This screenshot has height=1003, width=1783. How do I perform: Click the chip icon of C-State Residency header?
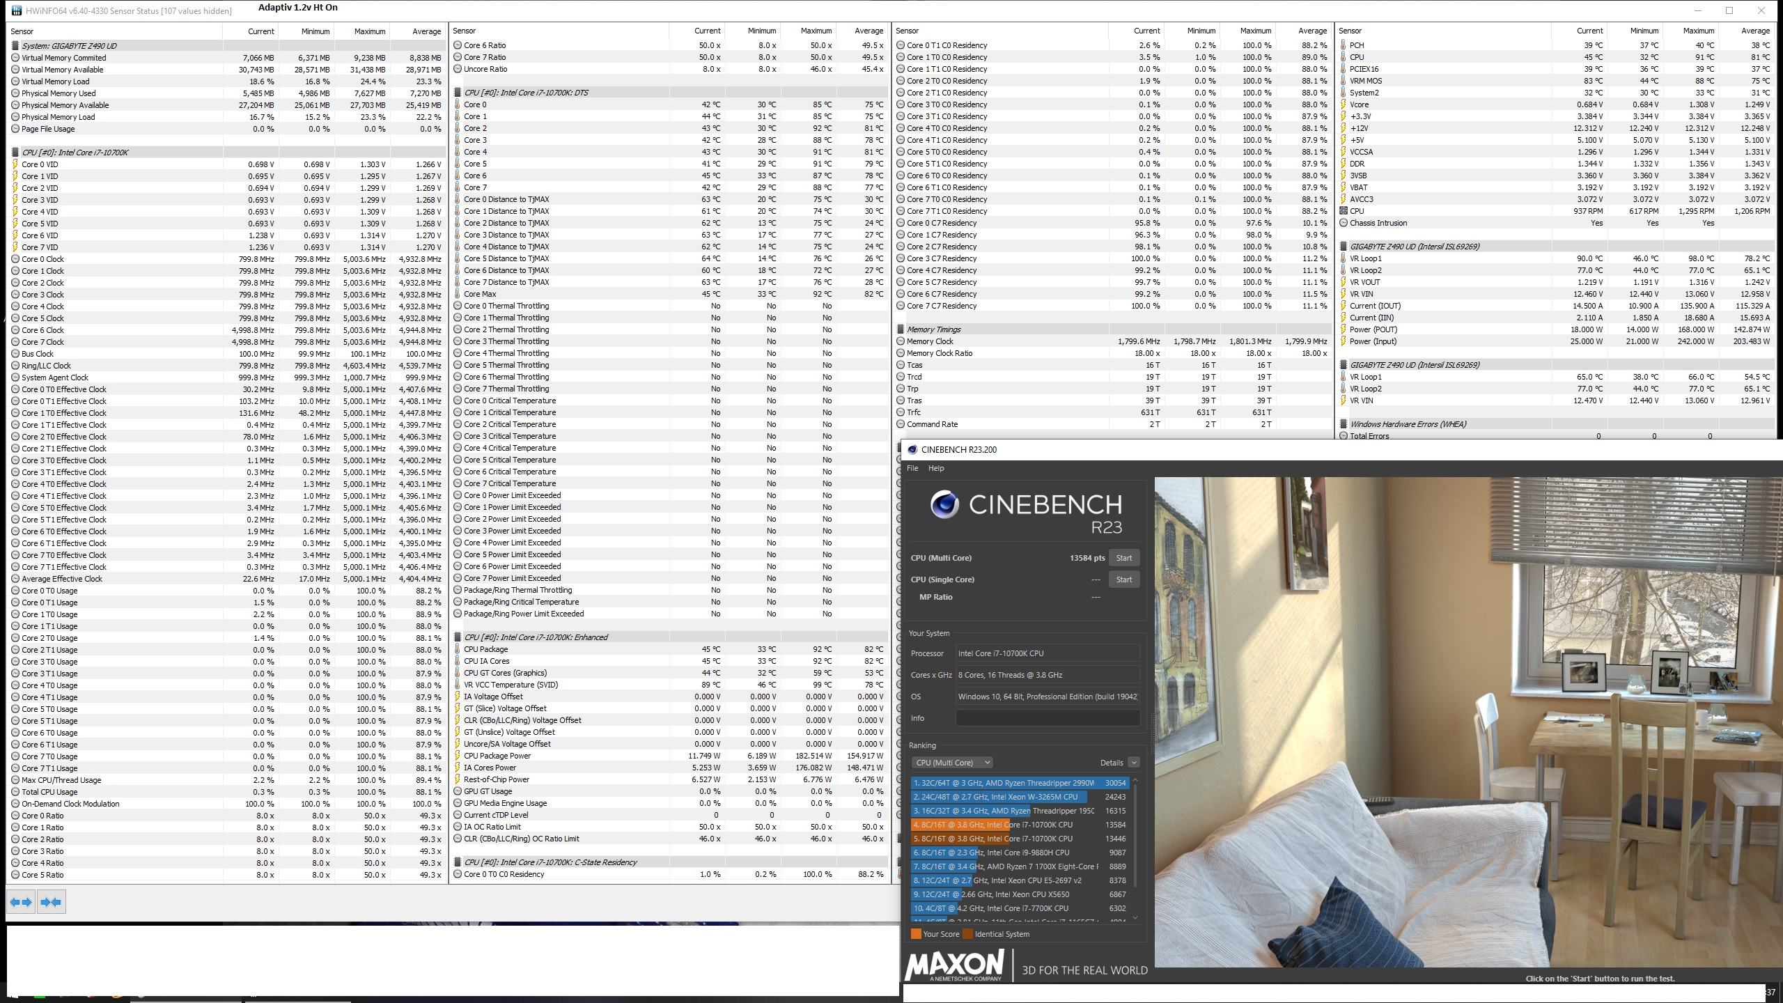click(x=458, y=862)
